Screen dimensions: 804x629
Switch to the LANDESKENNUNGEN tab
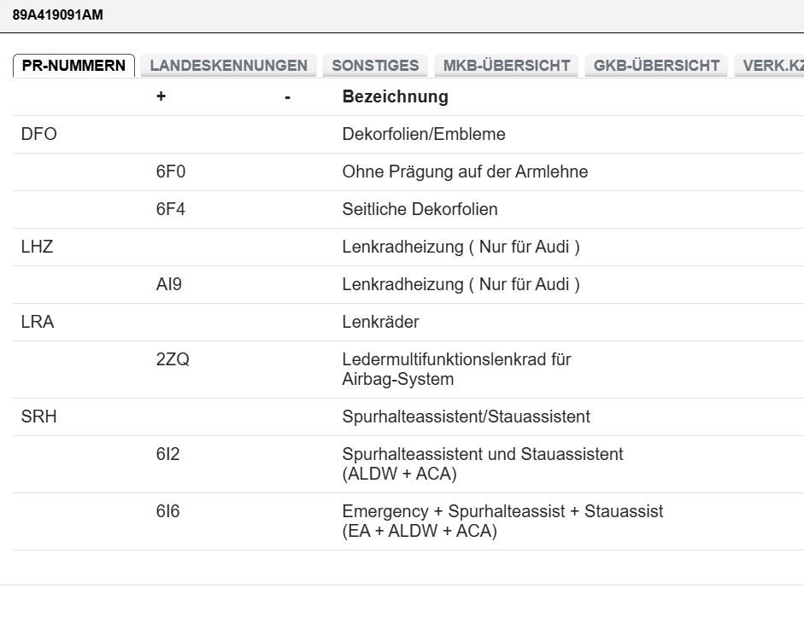pyautogui.click(x=228, y=66)
